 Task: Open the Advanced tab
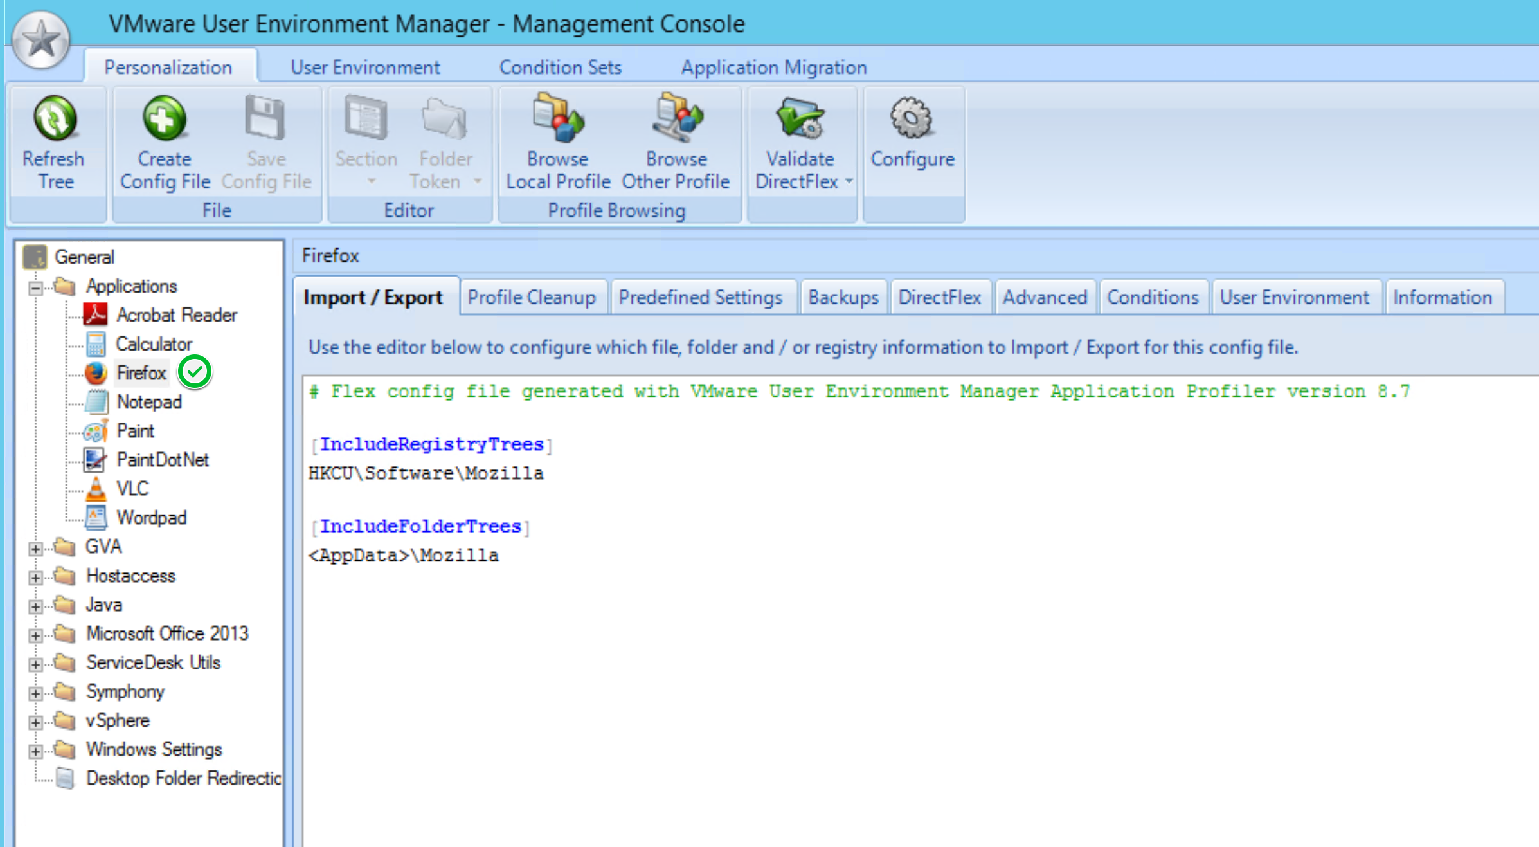pos(1045,297)
